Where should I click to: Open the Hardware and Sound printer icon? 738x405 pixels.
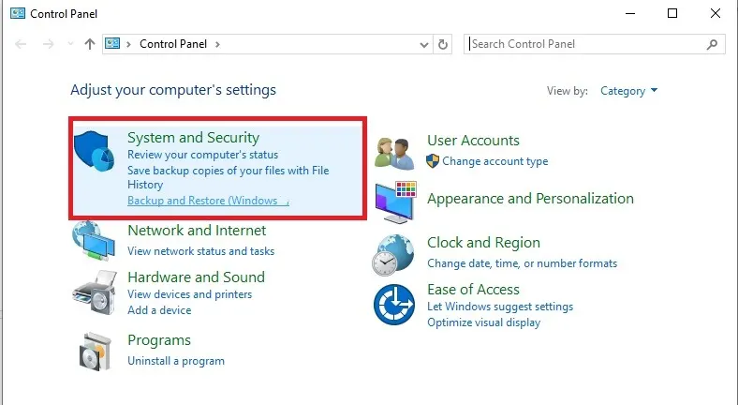(x=95, y=292)
